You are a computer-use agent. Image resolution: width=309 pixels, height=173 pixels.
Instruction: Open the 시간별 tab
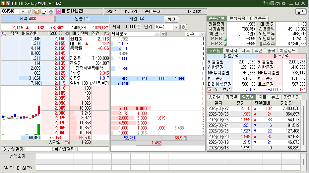point(215,97)
